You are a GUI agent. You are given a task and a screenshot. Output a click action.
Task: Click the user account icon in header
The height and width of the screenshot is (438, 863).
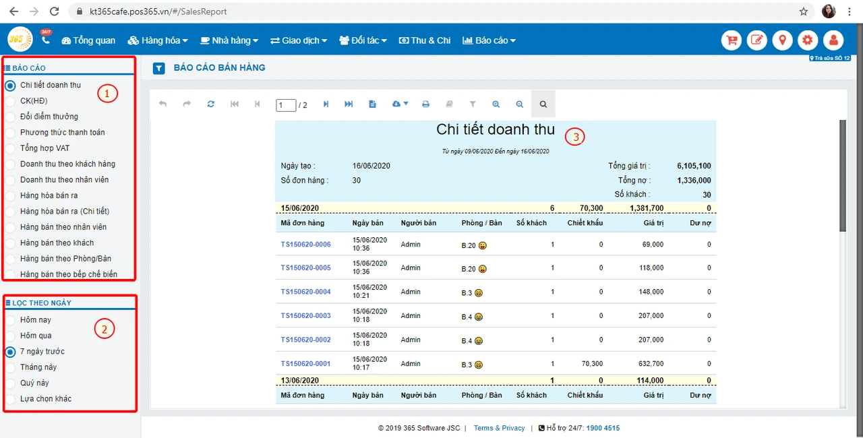[833, 40]
